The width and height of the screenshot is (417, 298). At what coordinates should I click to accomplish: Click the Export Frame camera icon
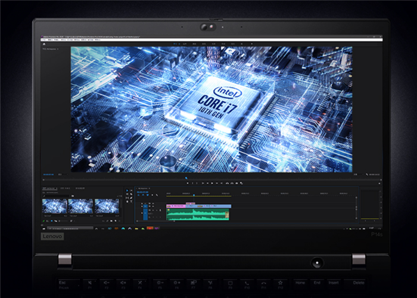point(236,183)
